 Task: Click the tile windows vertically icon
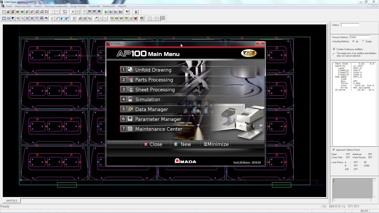click(x=37, y=18)
